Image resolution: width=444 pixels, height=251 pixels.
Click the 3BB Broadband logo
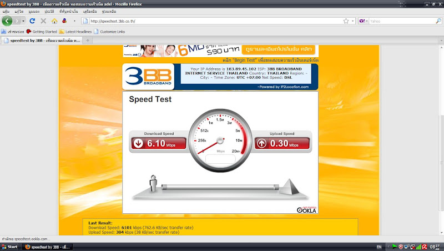click(148, 77)
